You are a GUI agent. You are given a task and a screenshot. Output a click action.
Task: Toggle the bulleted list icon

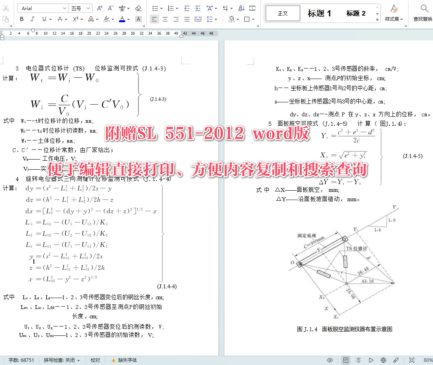tap(154, 8)
